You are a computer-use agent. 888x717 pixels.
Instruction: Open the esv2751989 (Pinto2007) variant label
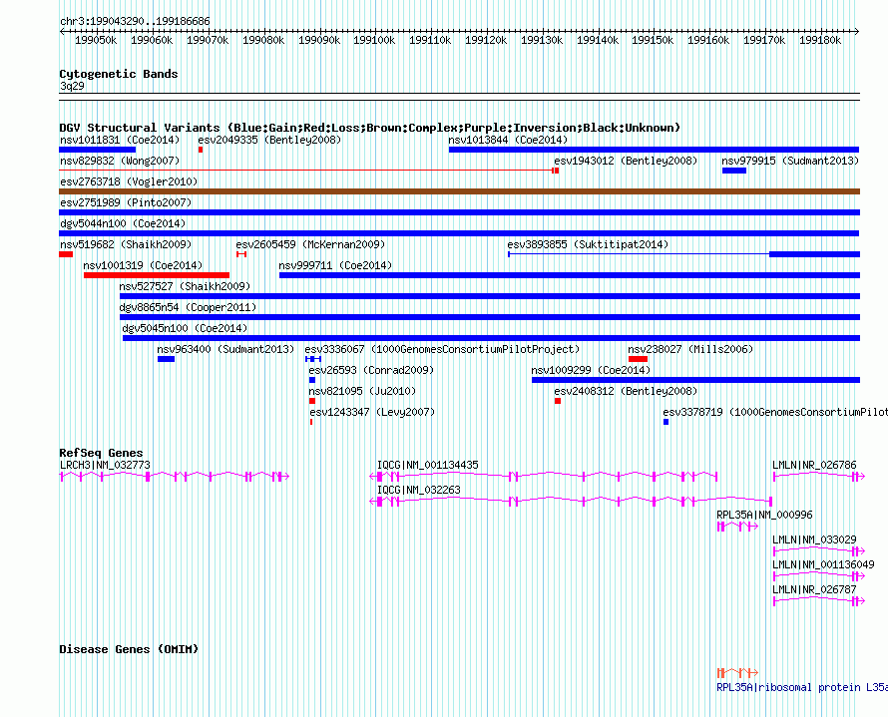(126, 202)
